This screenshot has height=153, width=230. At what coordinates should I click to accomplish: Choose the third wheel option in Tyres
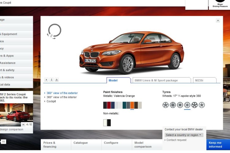(180, 105)
